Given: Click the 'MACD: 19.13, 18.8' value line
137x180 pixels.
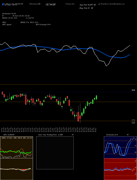Looking at the screenshot, I should coord(10,18).
